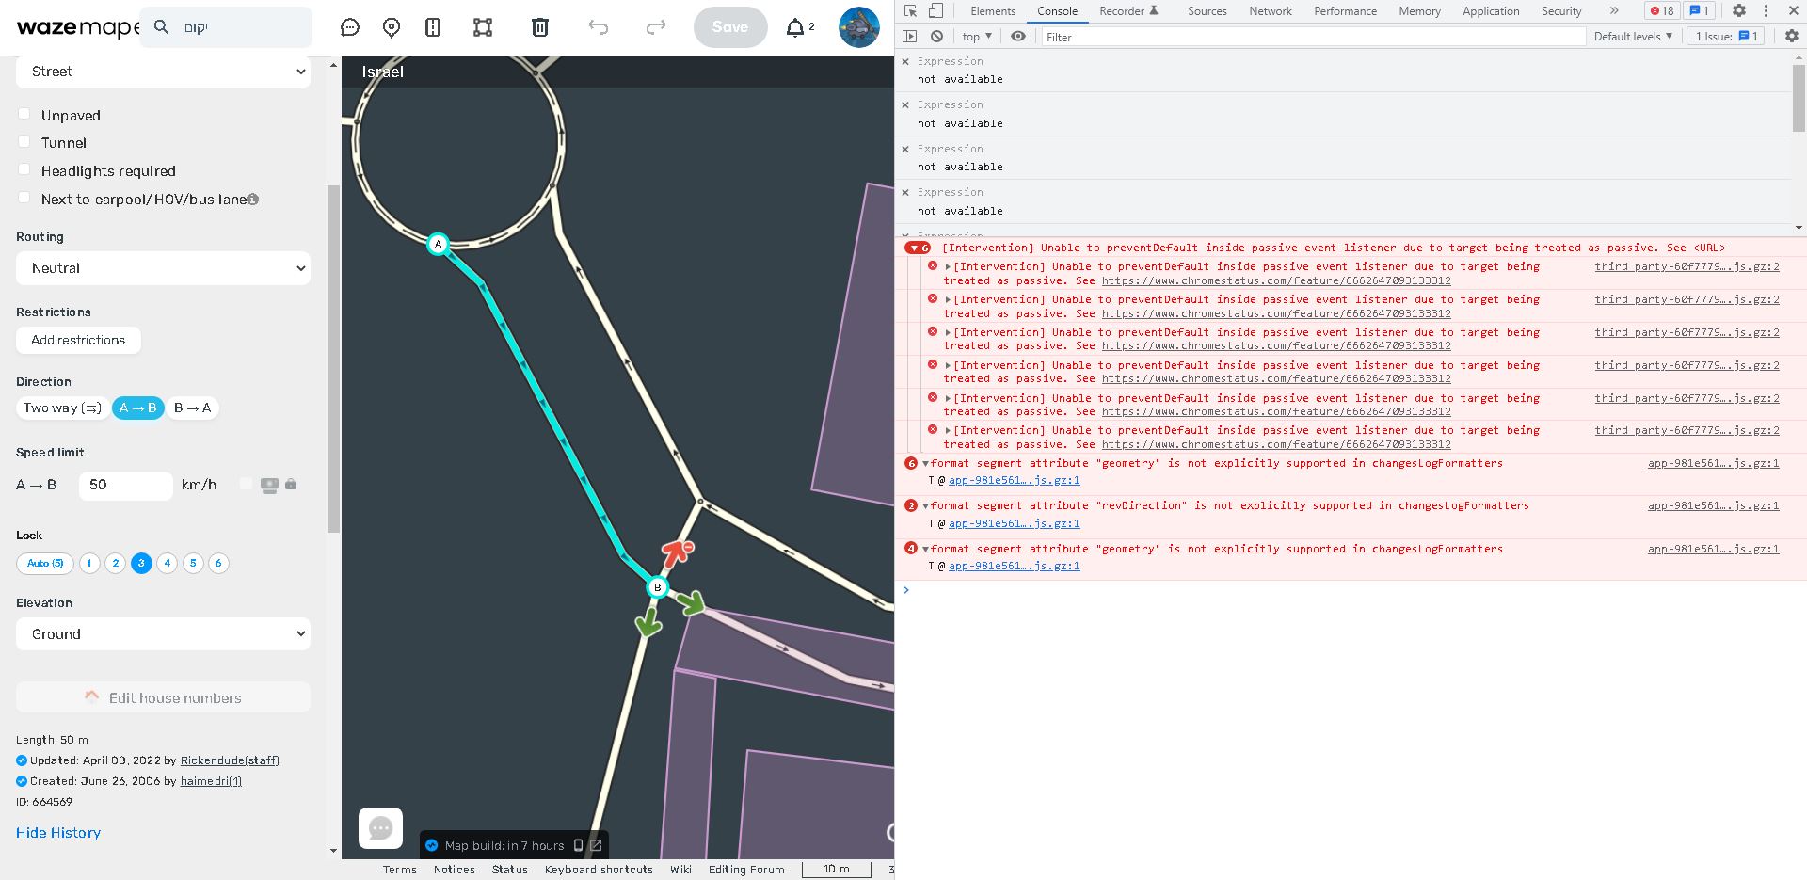Click the Hide History link
The height and width of the screenshot is (880, 1807).
click(x=58, y=833)
